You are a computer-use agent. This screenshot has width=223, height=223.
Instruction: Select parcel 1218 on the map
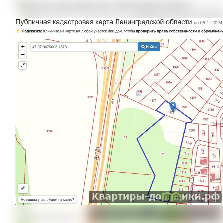coord(192,130)
